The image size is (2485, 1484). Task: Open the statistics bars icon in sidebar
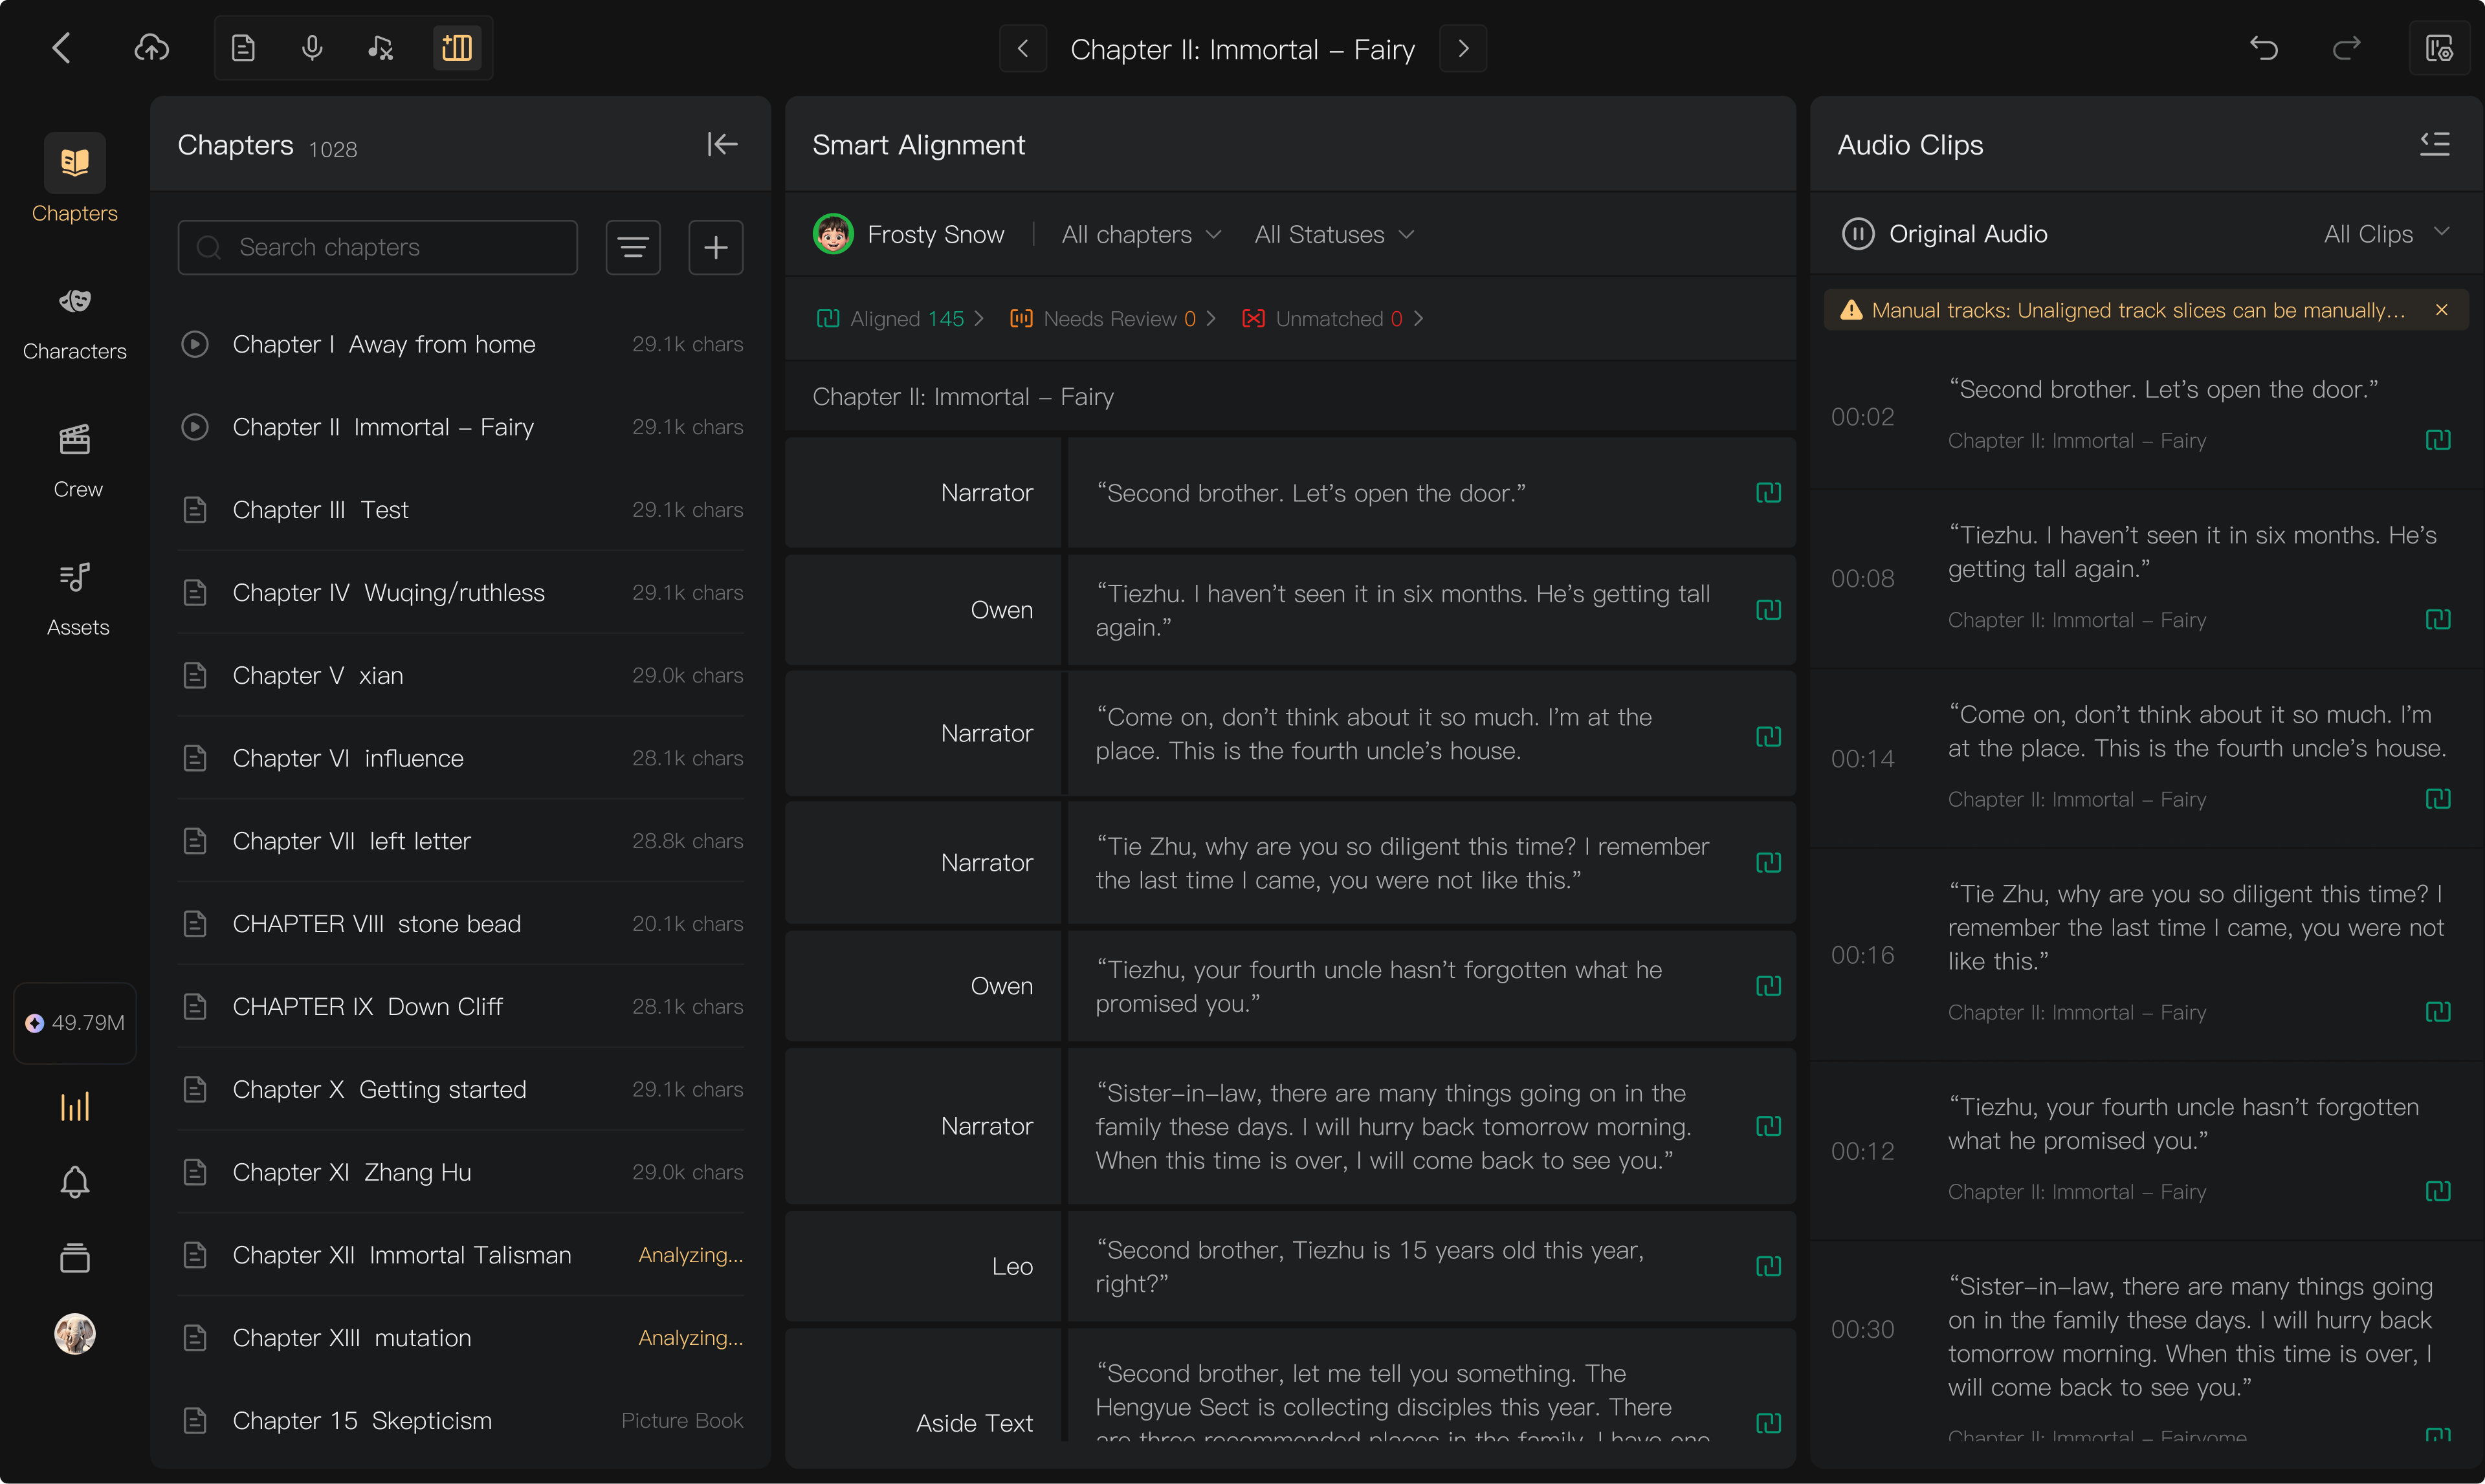75,1106
